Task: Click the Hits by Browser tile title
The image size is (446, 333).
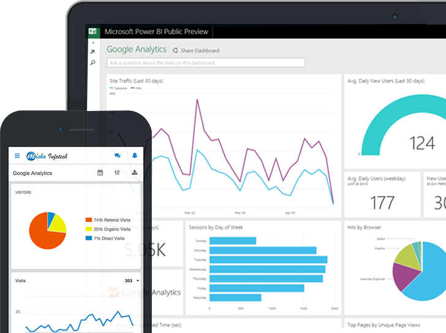Action: click(364, 228)
